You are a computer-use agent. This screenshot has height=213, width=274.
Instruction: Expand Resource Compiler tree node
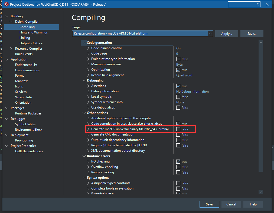tap(11, 49)
